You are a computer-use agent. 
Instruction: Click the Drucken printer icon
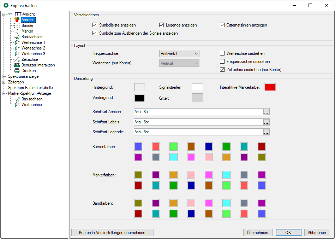pyautogui.click(x=17, y=71)
